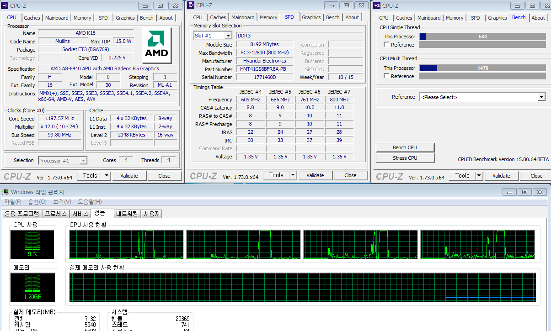Viewport: 551px width, 331px height.
Task: Click the Core Speed value 1197.57 MHz
Action: click(59, 118)
